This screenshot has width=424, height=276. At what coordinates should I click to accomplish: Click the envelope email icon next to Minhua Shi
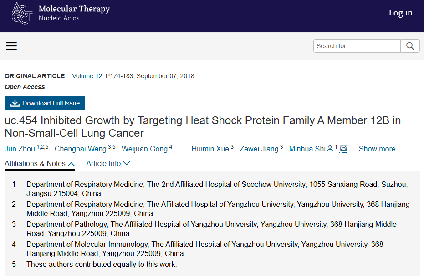coord(343,148)
